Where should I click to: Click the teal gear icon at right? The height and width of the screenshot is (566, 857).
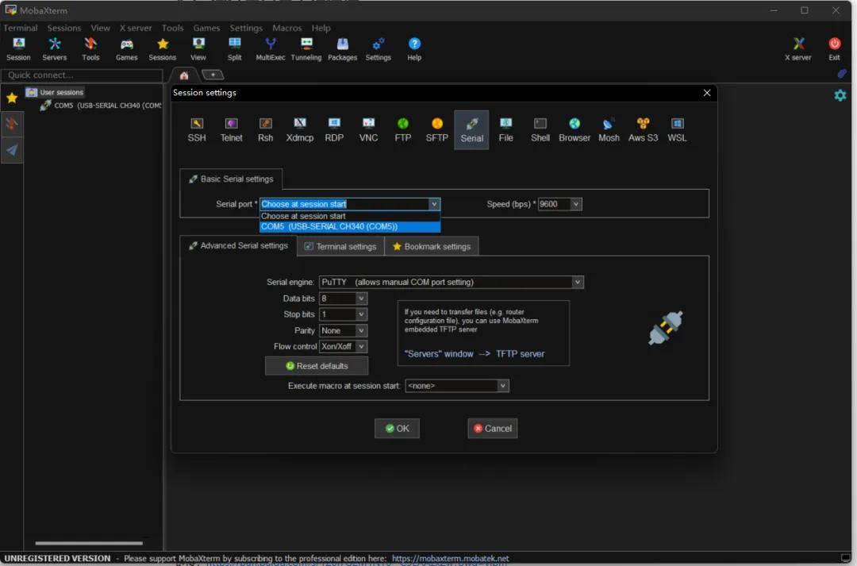click(840, 95)
